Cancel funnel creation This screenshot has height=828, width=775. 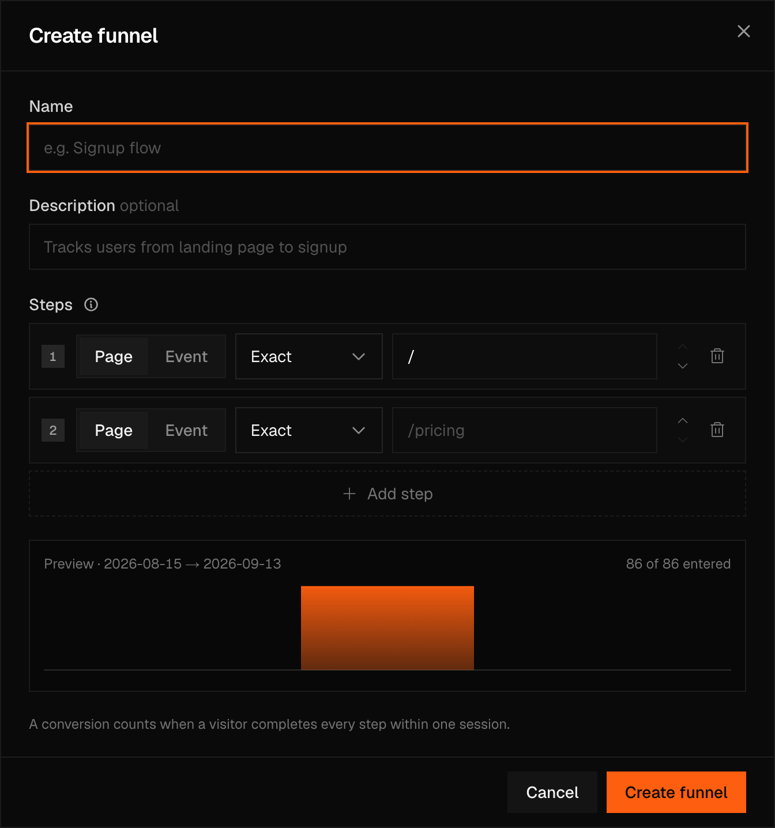(x=552, y=792)
